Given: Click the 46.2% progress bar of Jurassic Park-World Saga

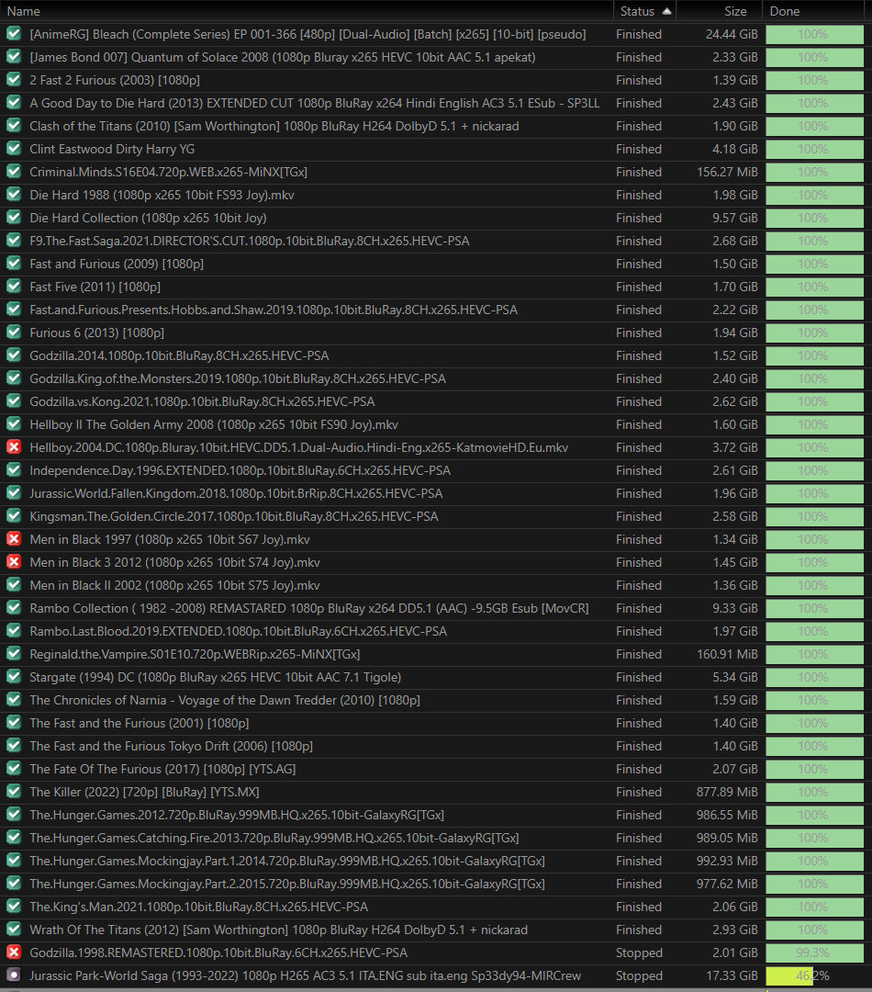Looking at the screenshot, I should click(814, 975).
